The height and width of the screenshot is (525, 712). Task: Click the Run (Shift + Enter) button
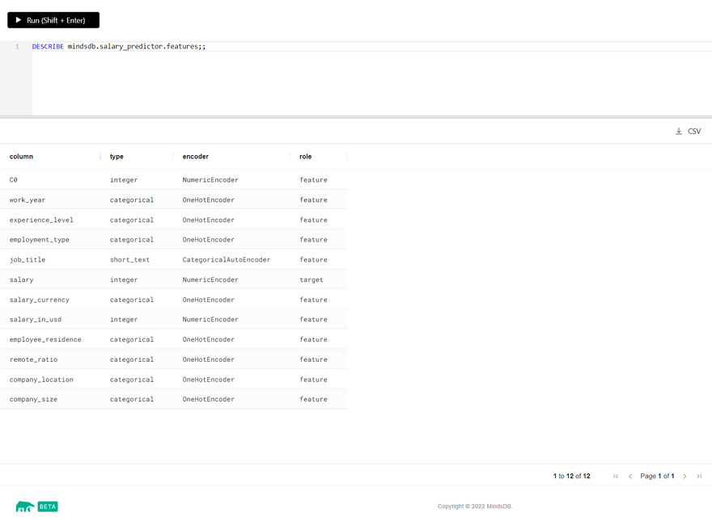tap(53, 20)
